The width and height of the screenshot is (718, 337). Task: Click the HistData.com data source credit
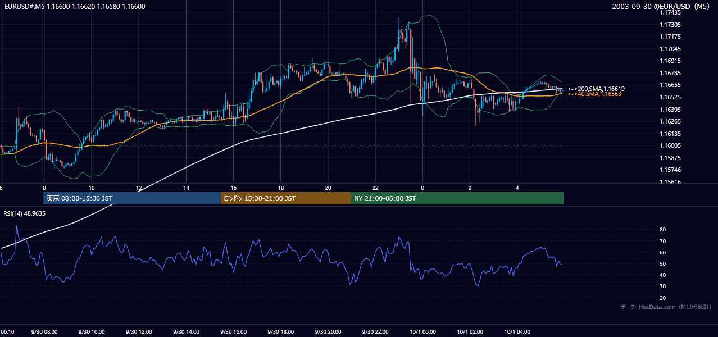pos(666,307)
